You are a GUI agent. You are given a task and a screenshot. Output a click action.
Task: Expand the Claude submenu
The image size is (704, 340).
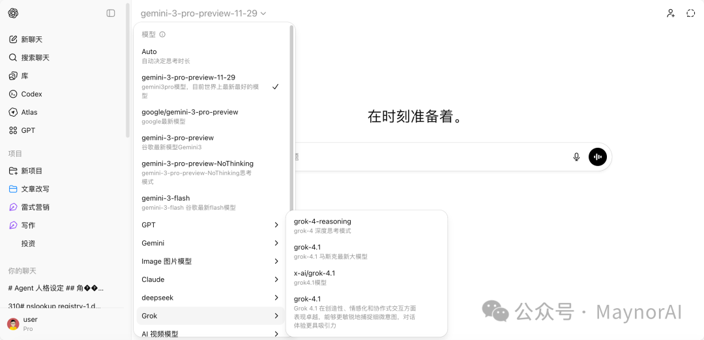210,279
